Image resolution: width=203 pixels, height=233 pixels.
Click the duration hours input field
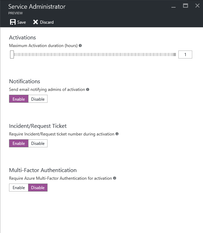[185, 54]
